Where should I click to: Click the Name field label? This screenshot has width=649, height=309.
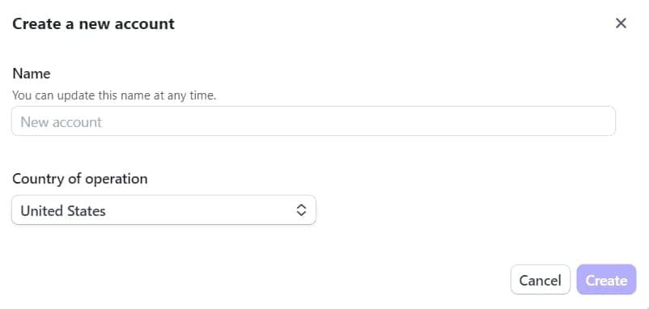[32, 74]
